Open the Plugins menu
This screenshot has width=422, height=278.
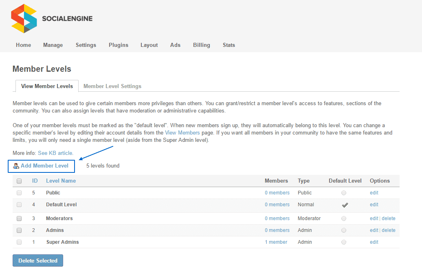click(119, 45)
